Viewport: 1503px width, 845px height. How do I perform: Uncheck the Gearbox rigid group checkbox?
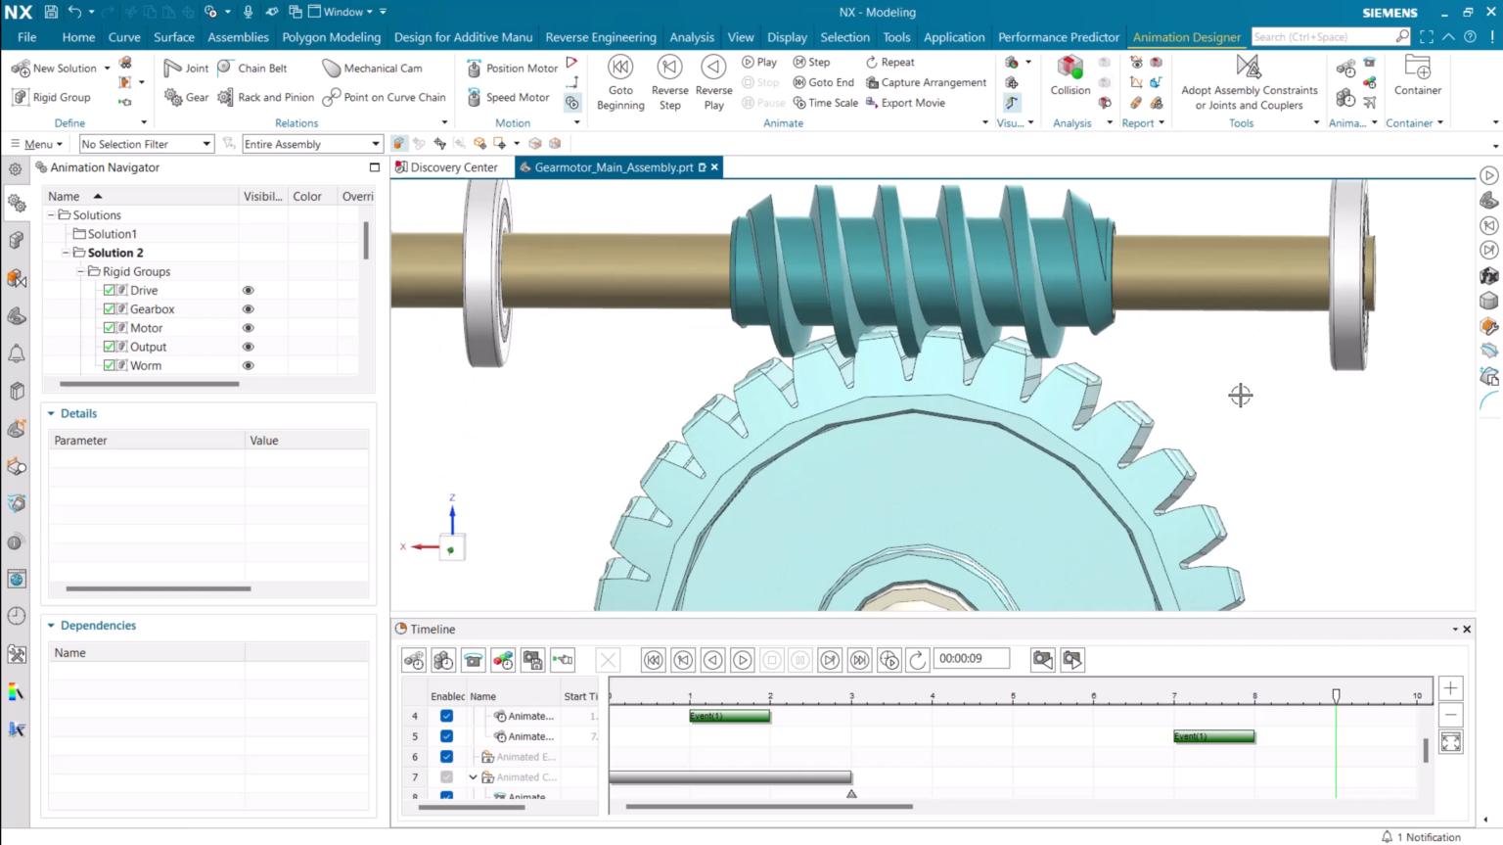(x=110, y=308)
